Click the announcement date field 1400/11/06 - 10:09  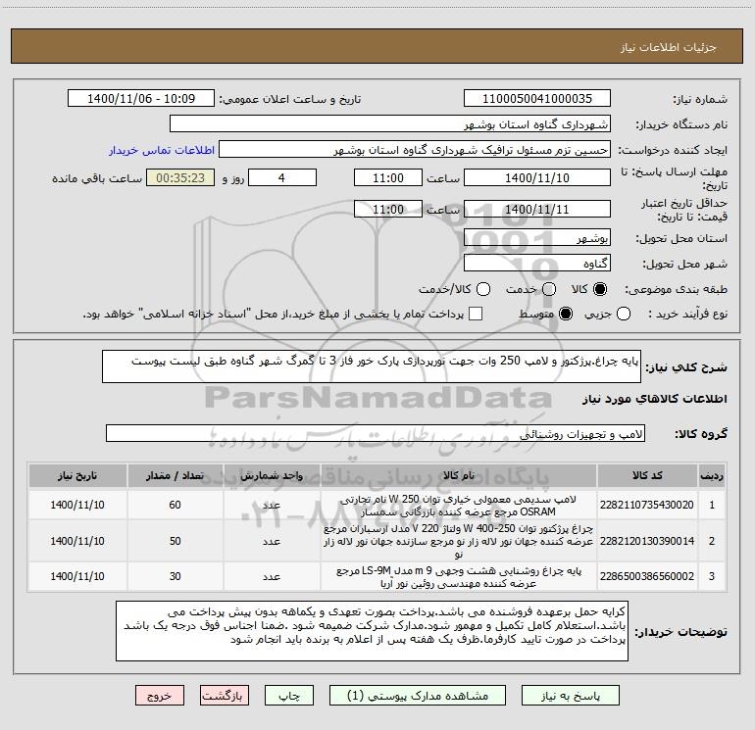141,99
